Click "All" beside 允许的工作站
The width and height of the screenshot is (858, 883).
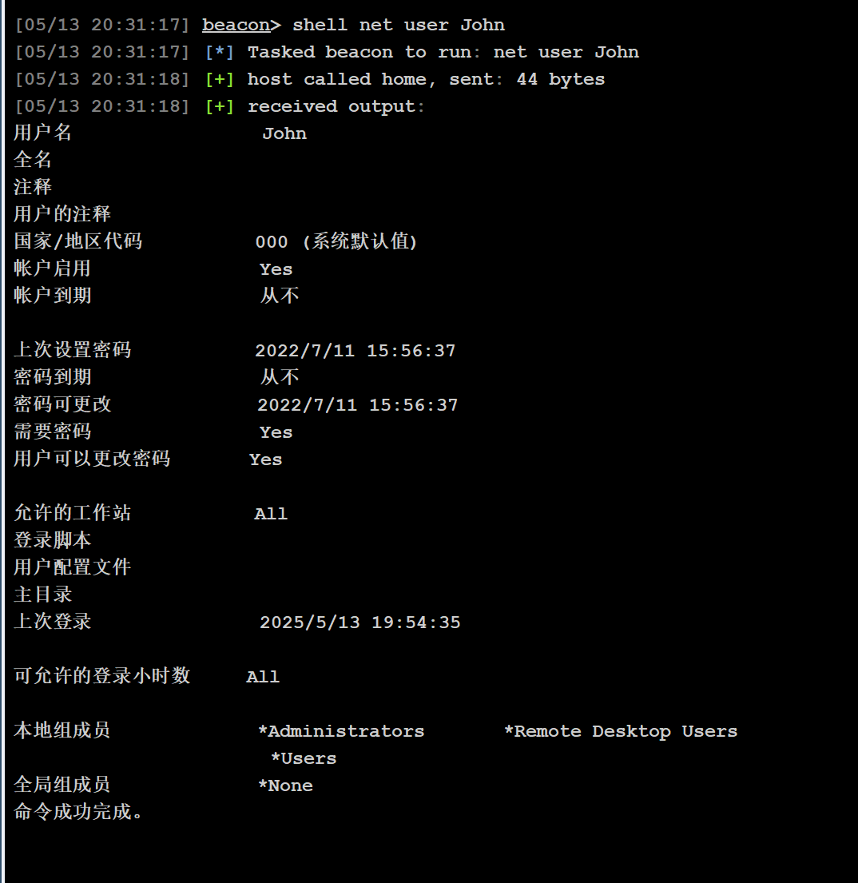(x=271, y=514)
